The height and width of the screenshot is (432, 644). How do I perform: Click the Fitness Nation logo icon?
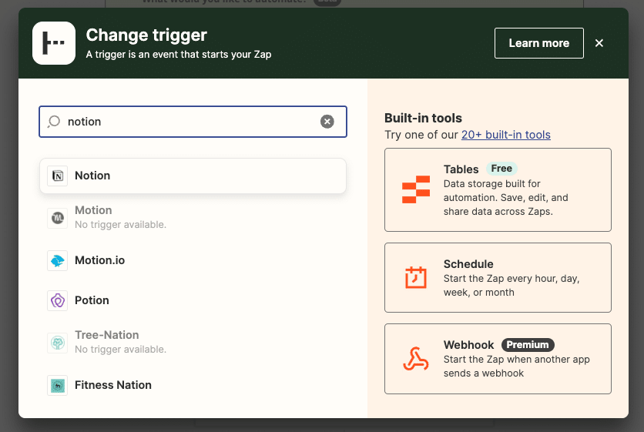pyautogui.click(x=58, y=385)
